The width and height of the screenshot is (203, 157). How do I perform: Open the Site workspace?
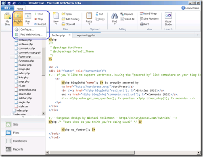tap(23, 124)
